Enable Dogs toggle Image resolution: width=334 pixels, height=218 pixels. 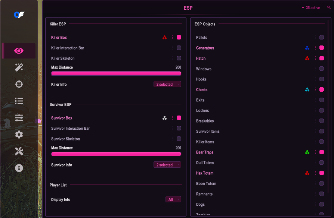point(322,205)
